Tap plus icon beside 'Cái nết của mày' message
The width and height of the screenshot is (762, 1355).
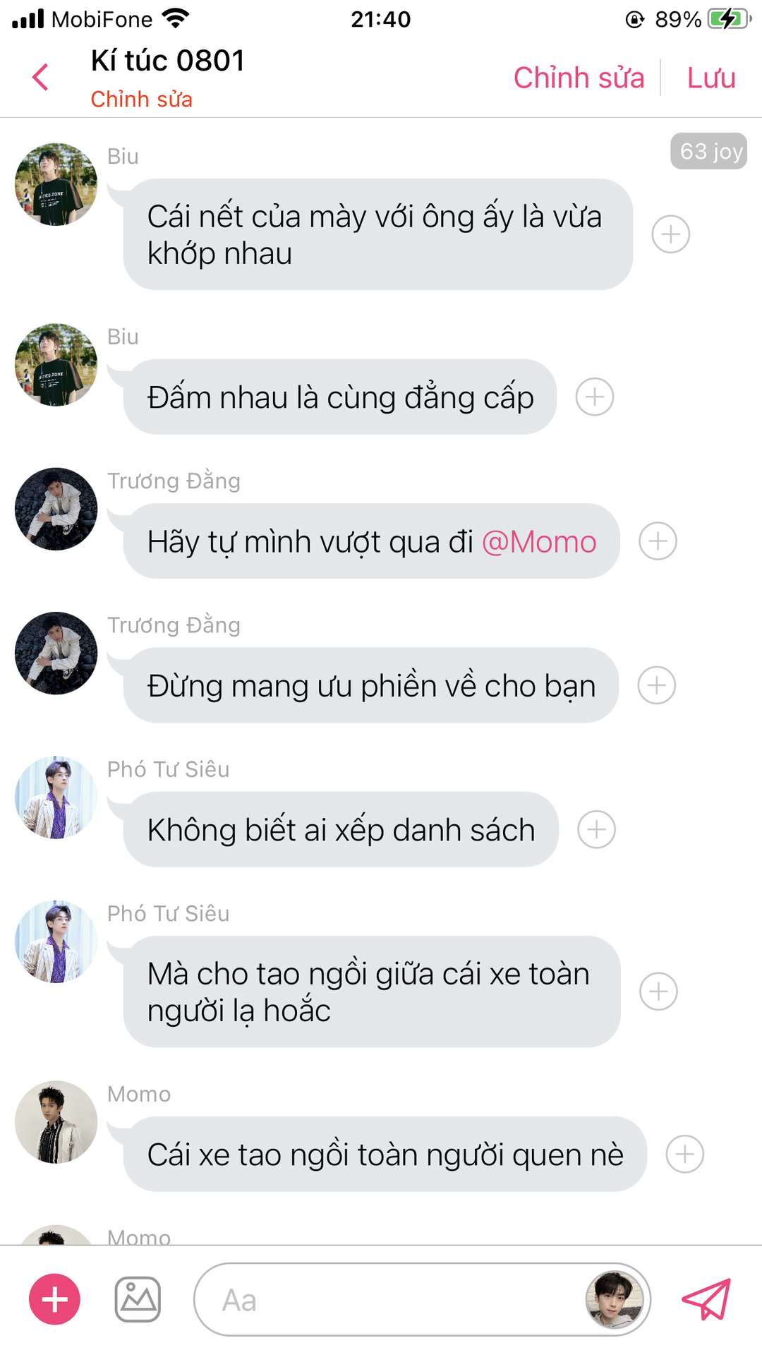pyautogui.click(x=670, y=234)
